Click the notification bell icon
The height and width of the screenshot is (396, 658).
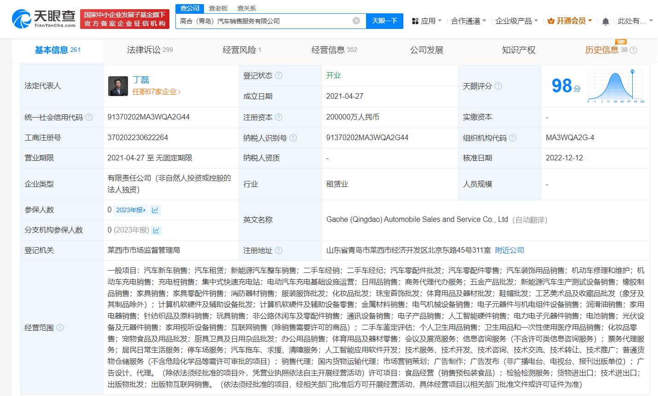pos(605,21)
